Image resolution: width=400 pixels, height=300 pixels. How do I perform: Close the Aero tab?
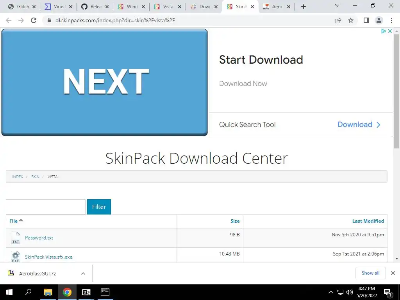289,7
